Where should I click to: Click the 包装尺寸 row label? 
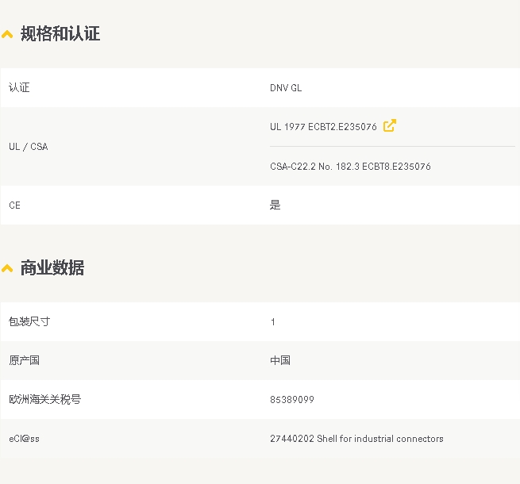coord(29,321)
